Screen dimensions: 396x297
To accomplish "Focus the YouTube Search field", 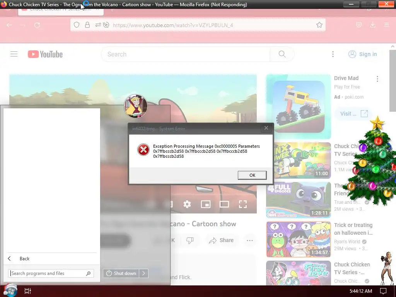I will (186, 54).
